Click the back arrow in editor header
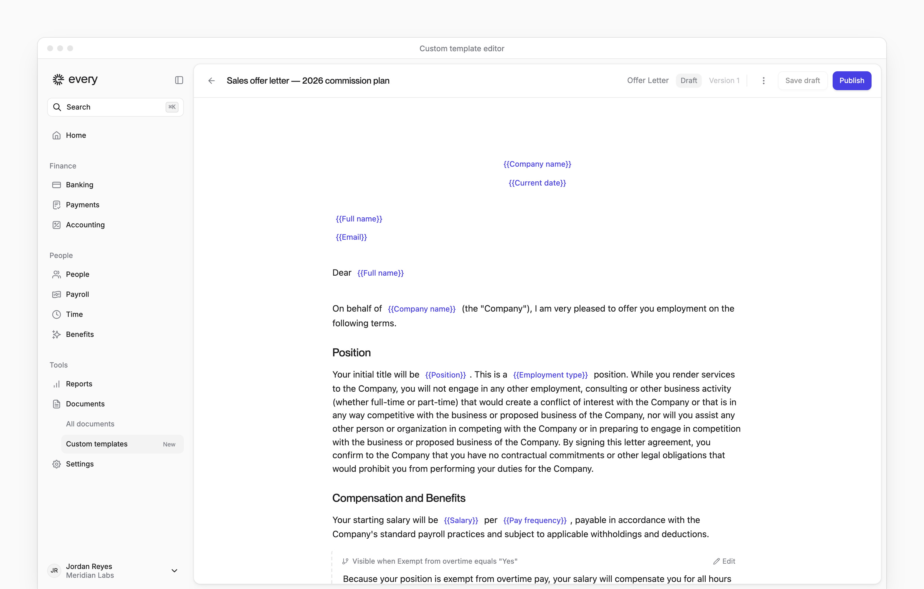This screenshot has width=924, height=589. [212, 80]
